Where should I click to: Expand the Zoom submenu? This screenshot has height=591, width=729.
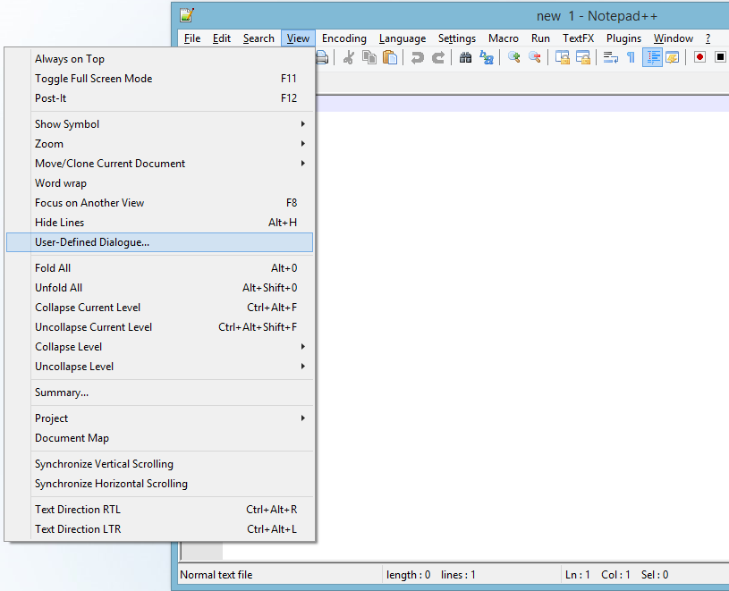(49, 143)
